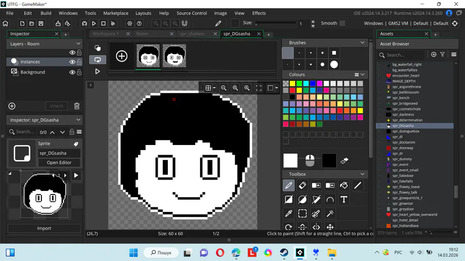The height and width of the screenshot is (261, 465).
Task: Expand the collapsed canvas side panel
Action: (x=90, y=85)
